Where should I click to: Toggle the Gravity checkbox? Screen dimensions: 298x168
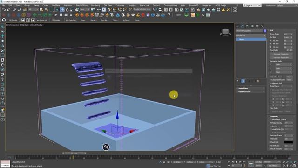tap(271, 126)
